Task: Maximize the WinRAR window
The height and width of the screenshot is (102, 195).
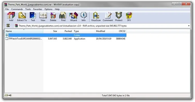Action: pyautogui.click(x=179, y=4)
